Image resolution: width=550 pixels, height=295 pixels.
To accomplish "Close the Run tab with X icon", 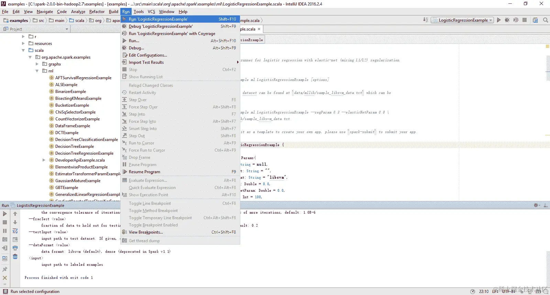I will [x=5, y=278].
